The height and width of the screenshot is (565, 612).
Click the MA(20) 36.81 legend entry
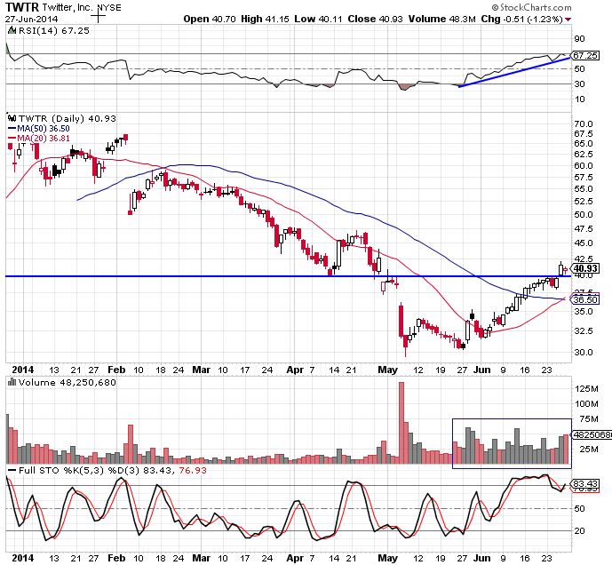(39, 138)
